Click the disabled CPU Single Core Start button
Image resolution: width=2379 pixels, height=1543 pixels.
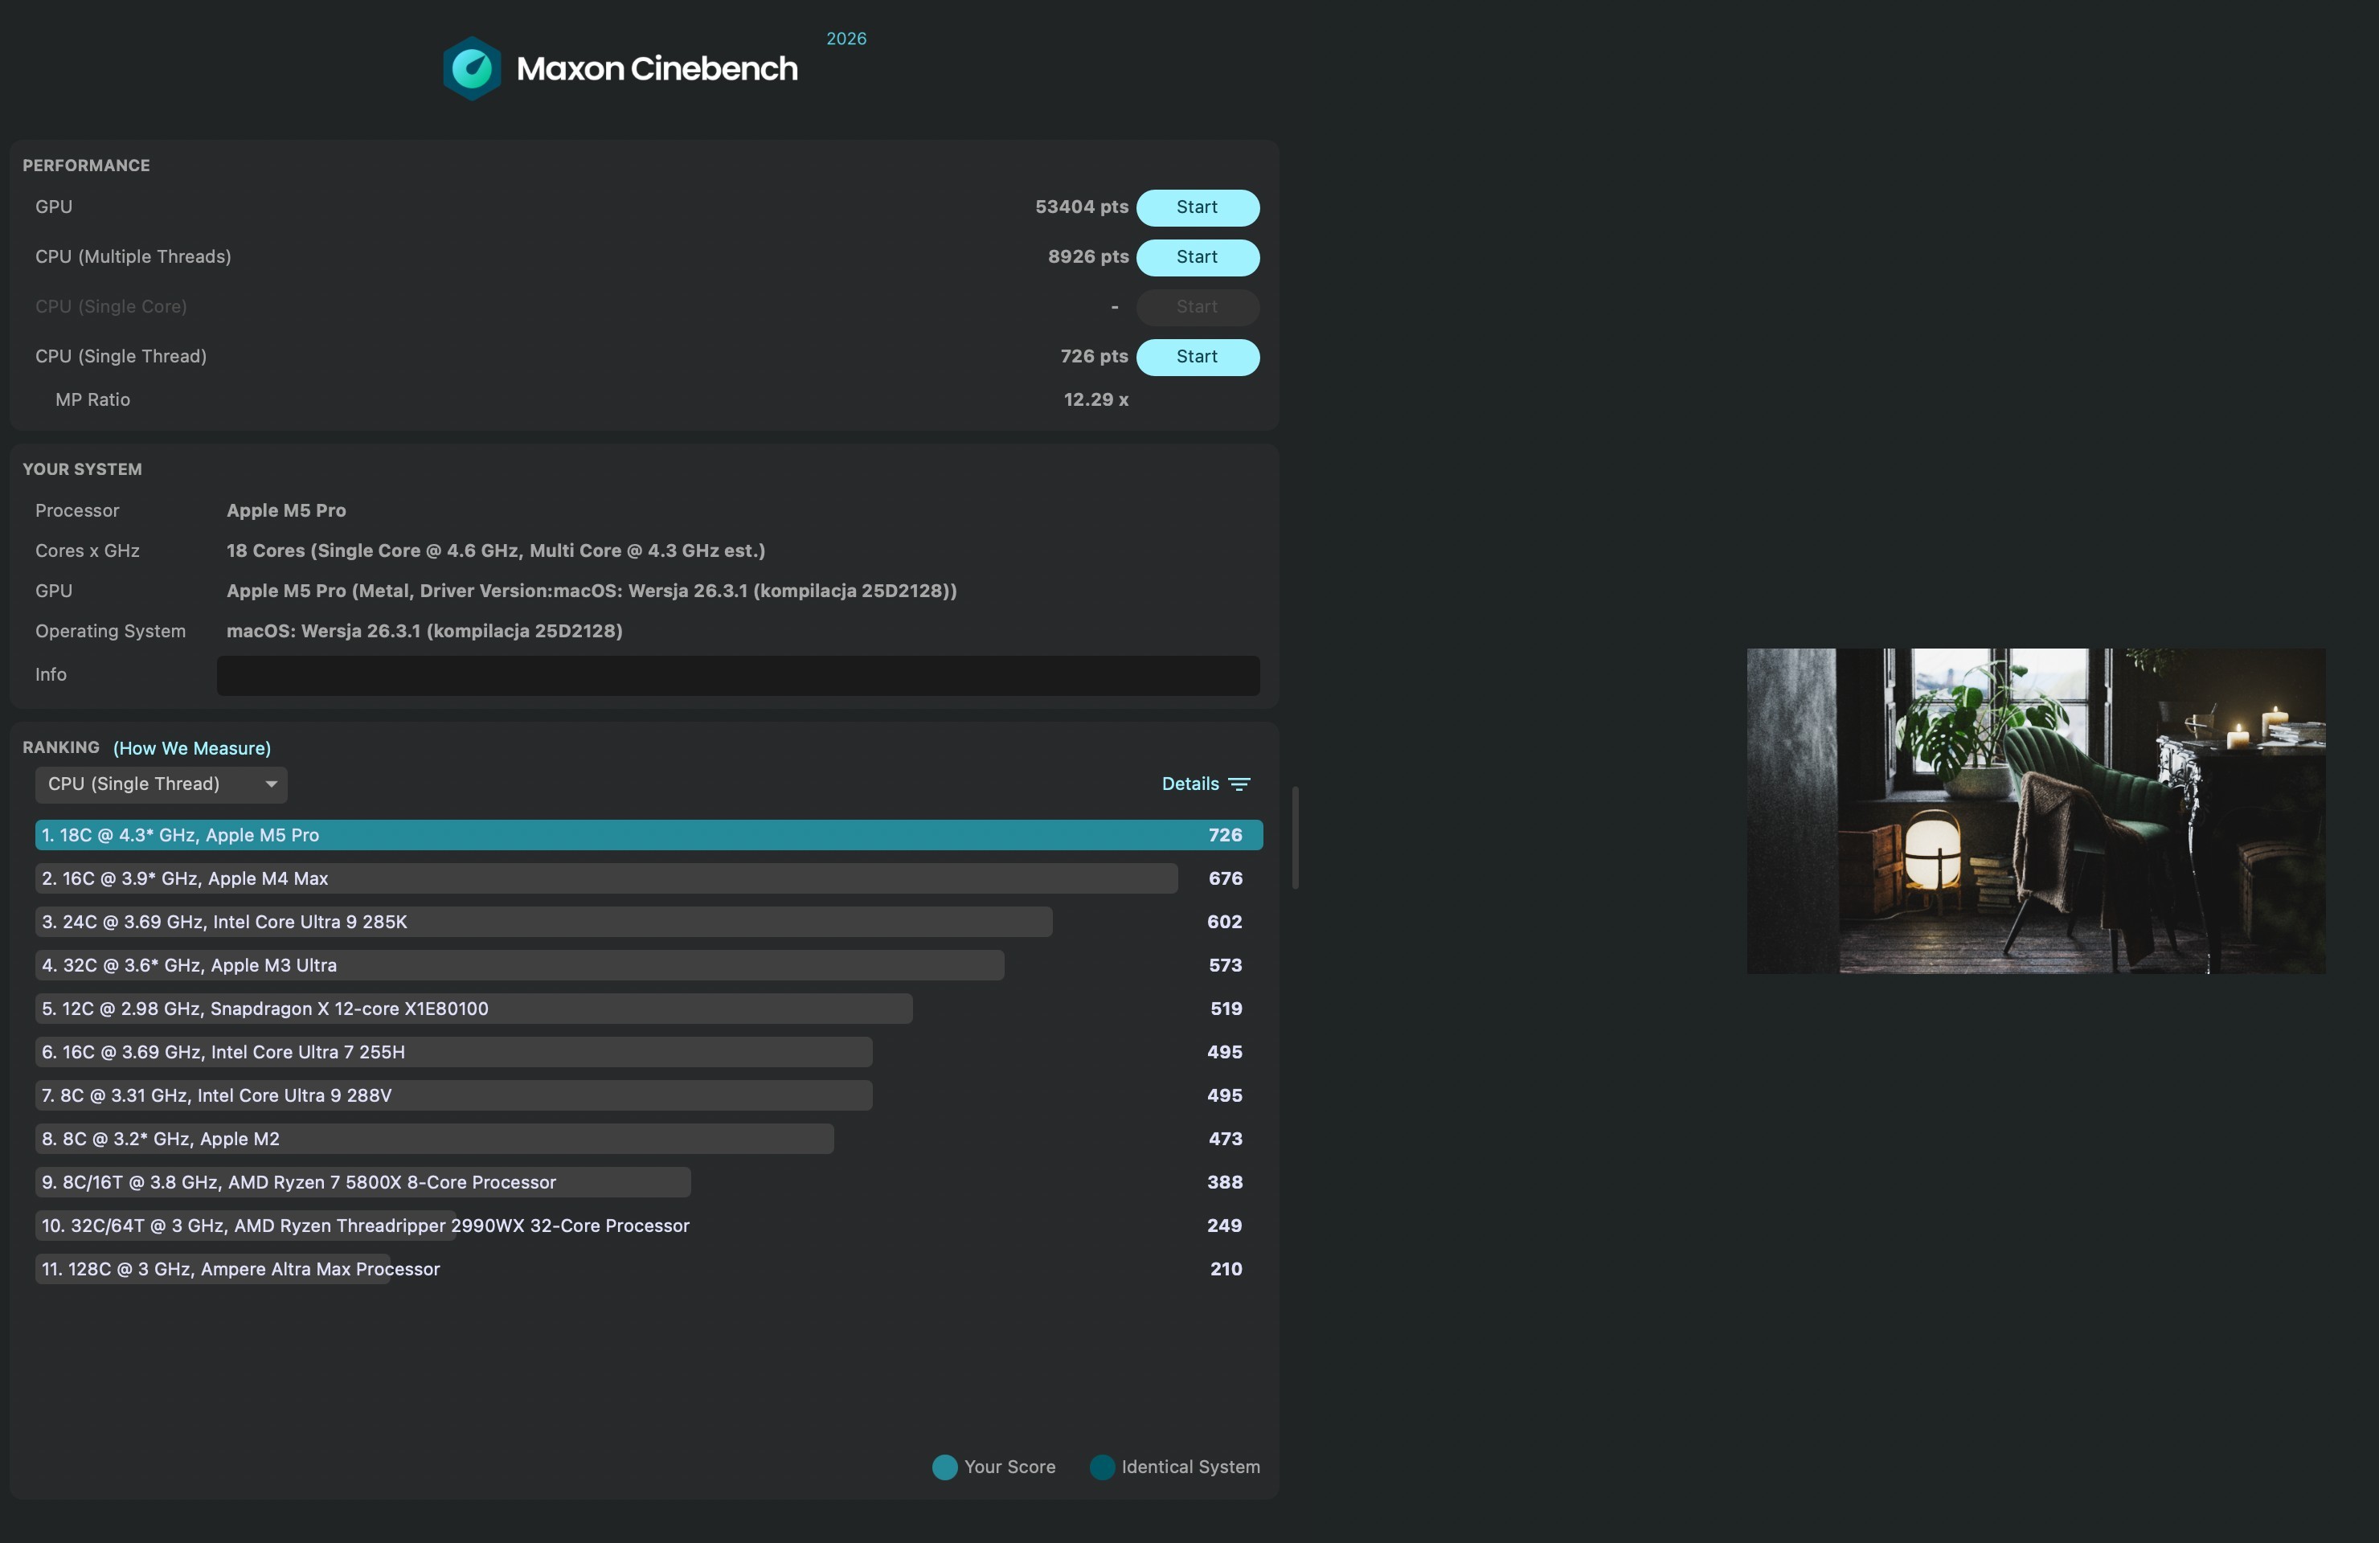tap(1197, 307)
